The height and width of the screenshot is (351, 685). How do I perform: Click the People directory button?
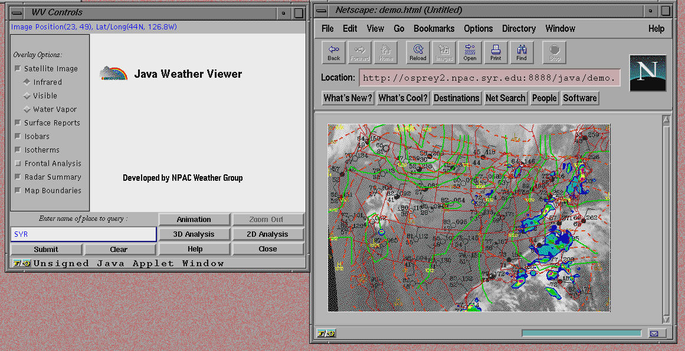click(x=545, y=98)
